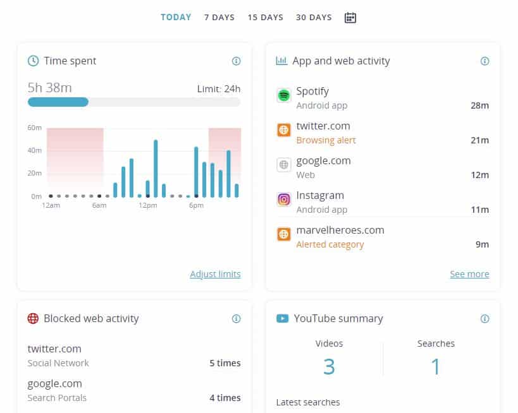
Task: Click the YouTube summary info icon
Action: tap(484, 319)
